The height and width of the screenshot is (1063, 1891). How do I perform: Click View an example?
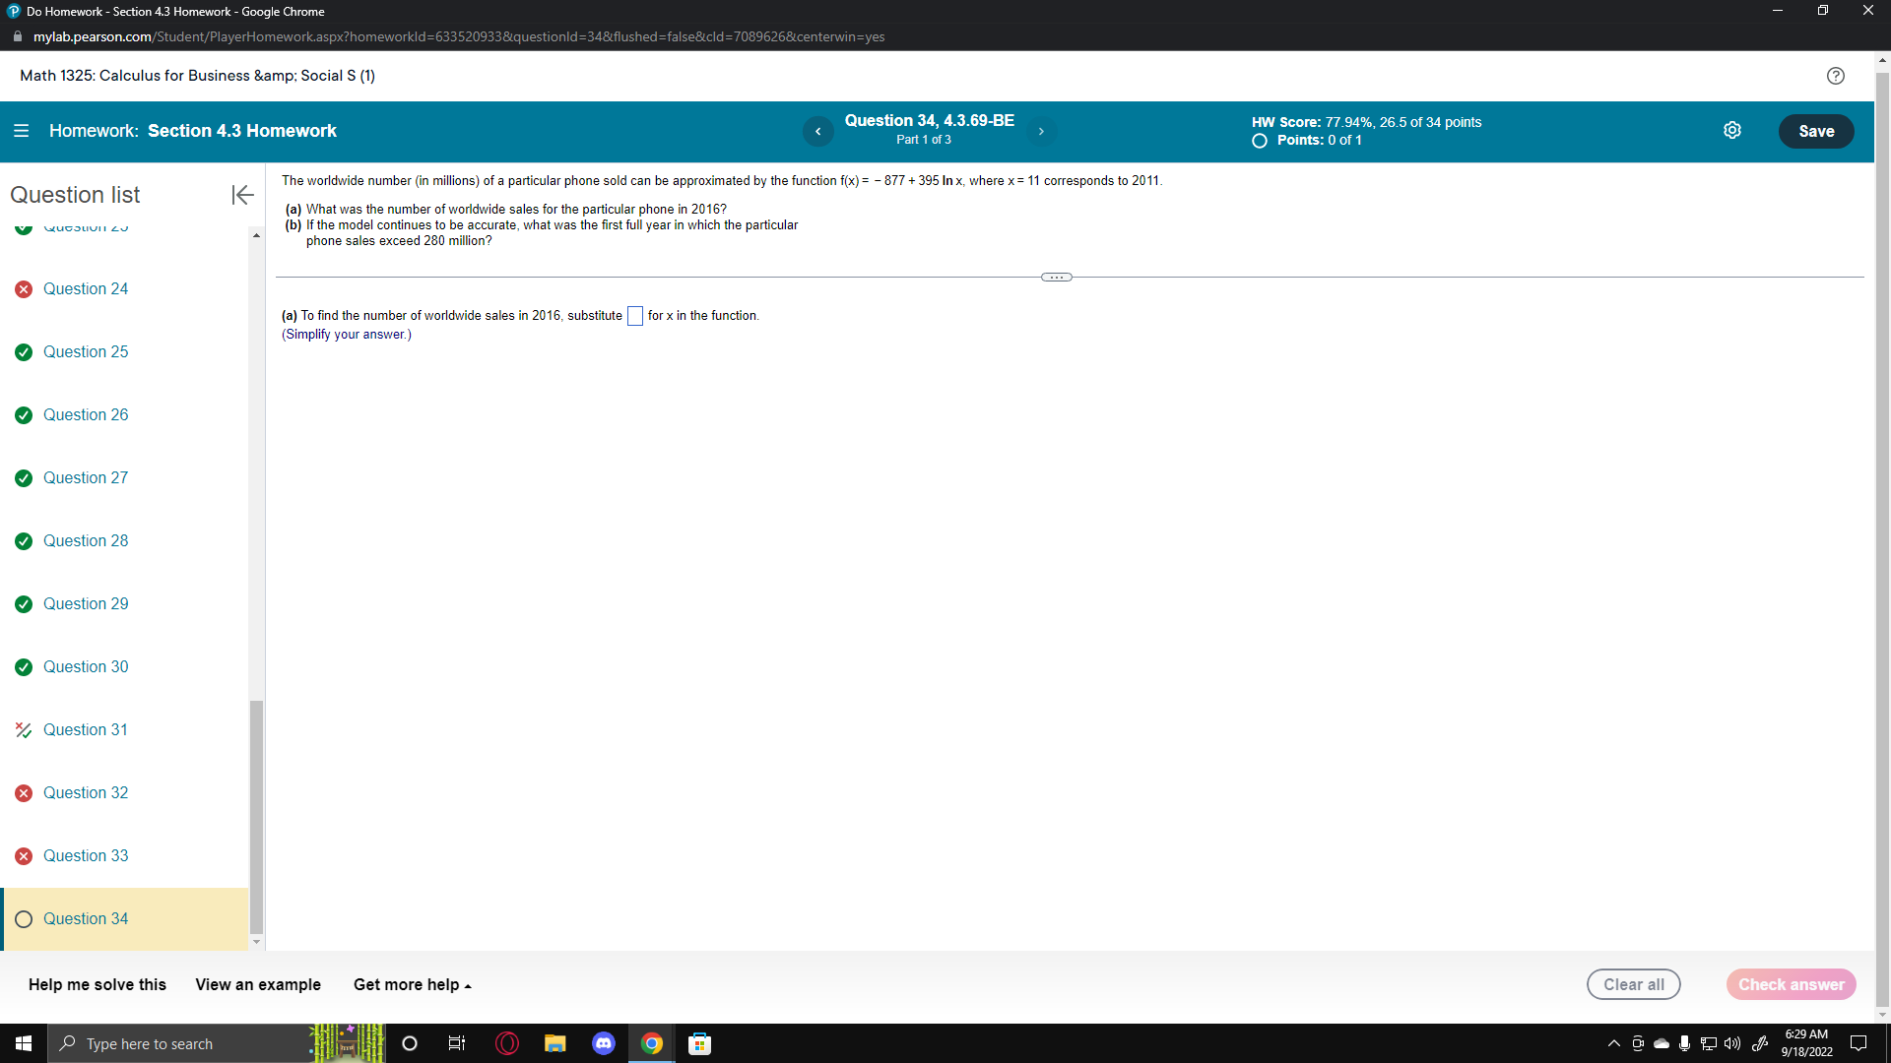click(258, 984)
